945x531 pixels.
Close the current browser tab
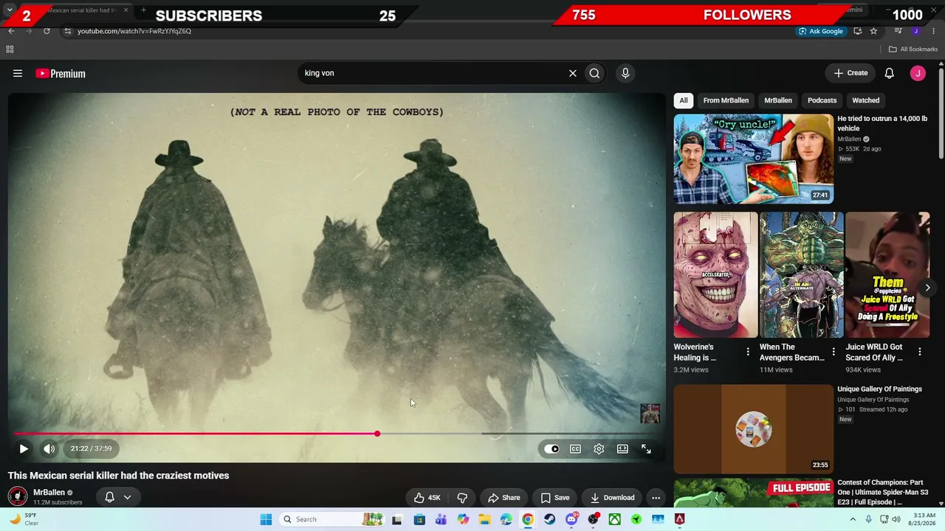coord(126,10)
